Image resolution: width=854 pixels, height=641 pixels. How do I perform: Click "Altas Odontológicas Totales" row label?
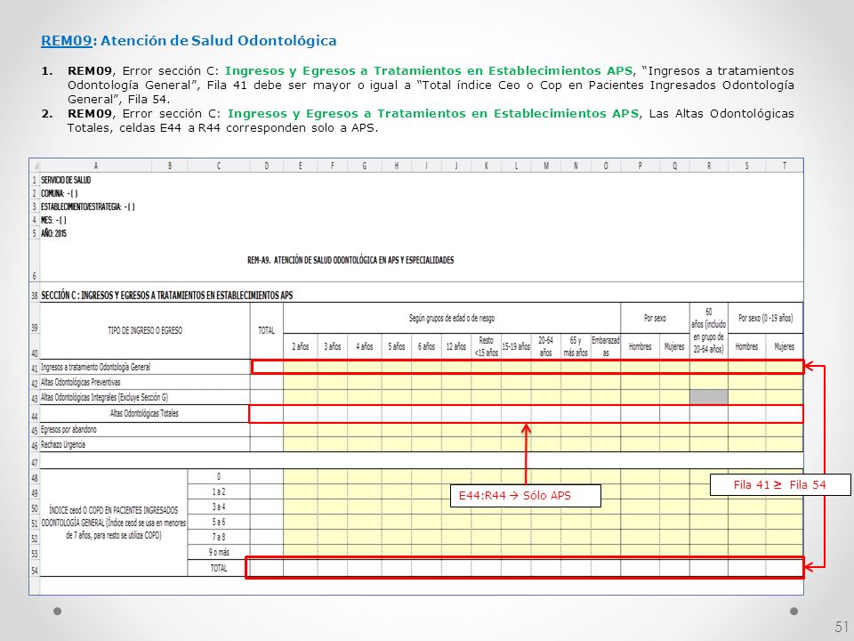144,413
